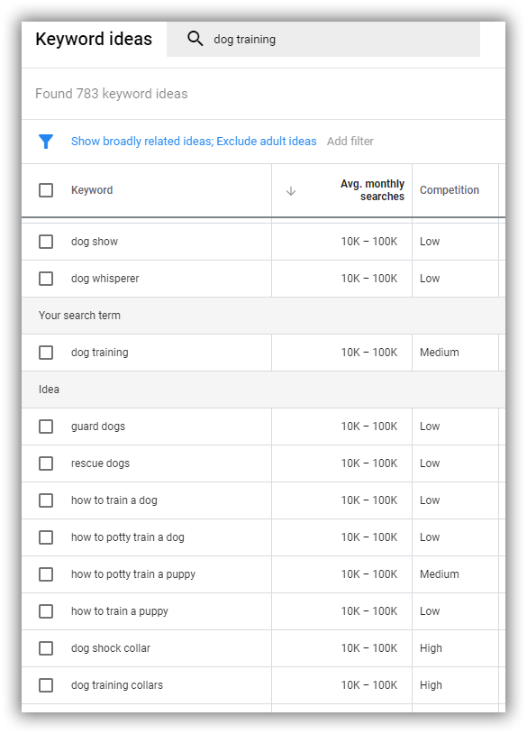Sort by Avg. monthly searches column
Viewport: 527px width, 734px height.
pyautogui.click(x=372, y=190)
